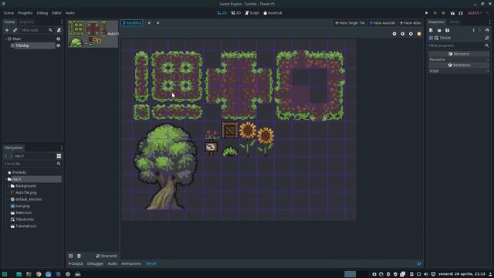Stop the running scene

[x=443, y=13]
